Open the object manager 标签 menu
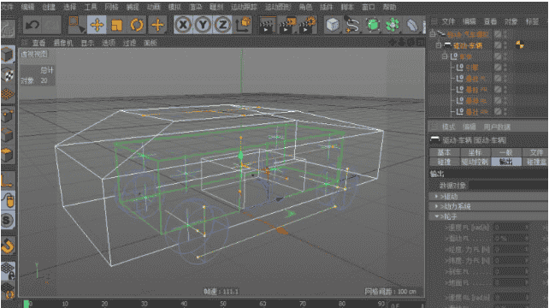The height and width of the screenshot is (308, 549). 532,21
